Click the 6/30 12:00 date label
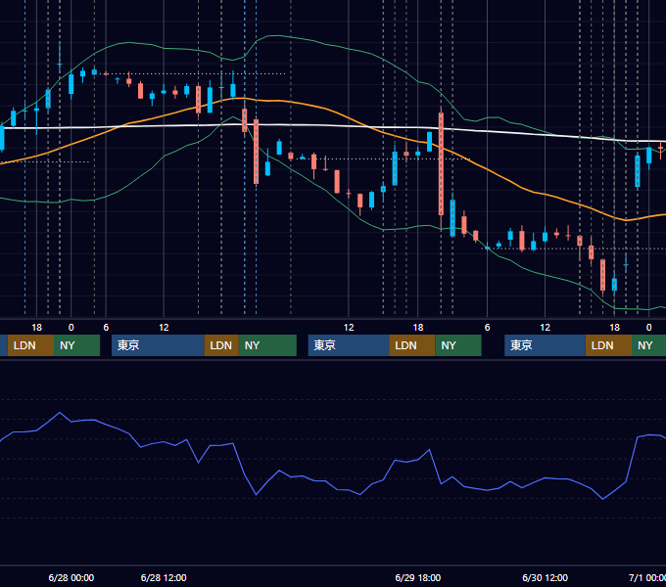This screenshot has width=666, height=587. pyautogui.click(x=545, y=577)
